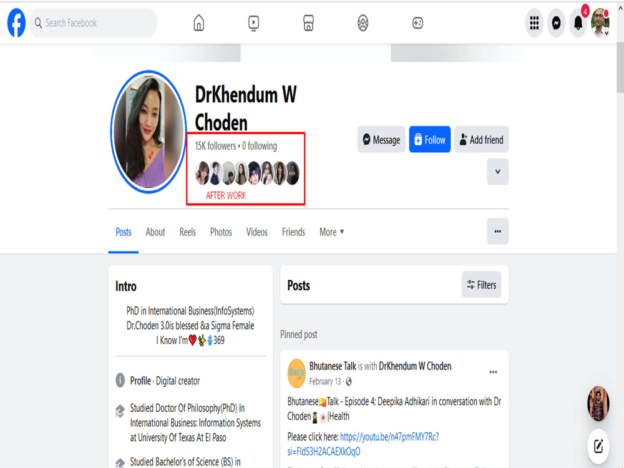The height and width of the screenshot is (468, 624).
Task: Click the 0 following link
Action: [x=260, y=146]
